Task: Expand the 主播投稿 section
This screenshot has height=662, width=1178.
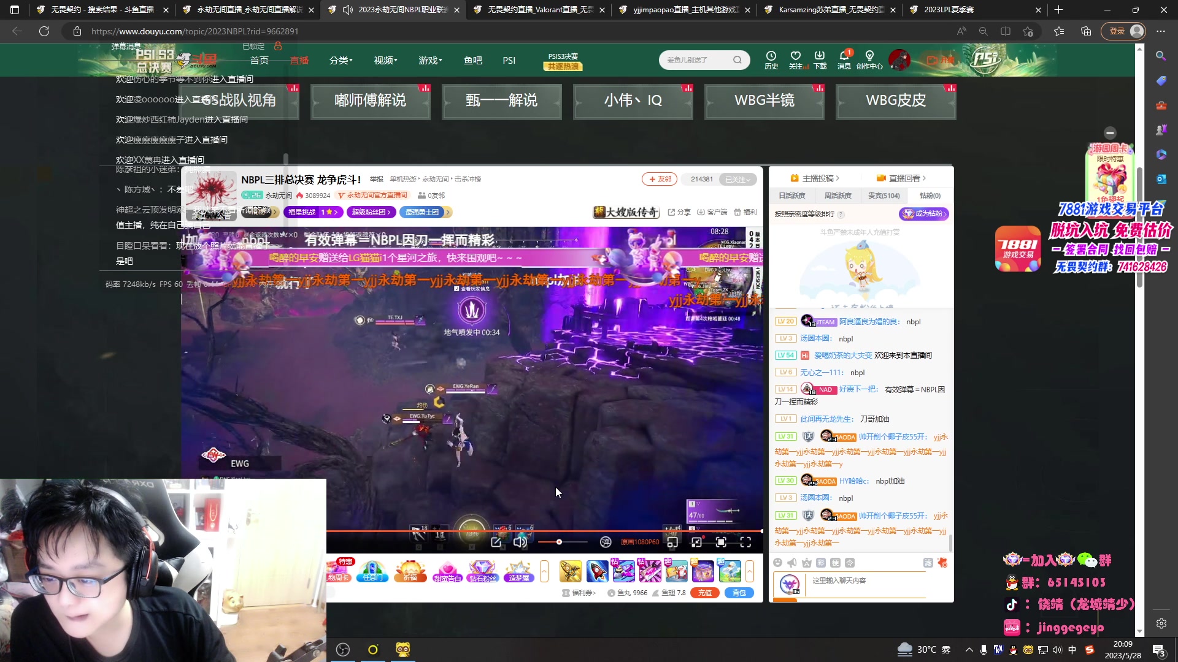Action: click(x=815, y=178)
